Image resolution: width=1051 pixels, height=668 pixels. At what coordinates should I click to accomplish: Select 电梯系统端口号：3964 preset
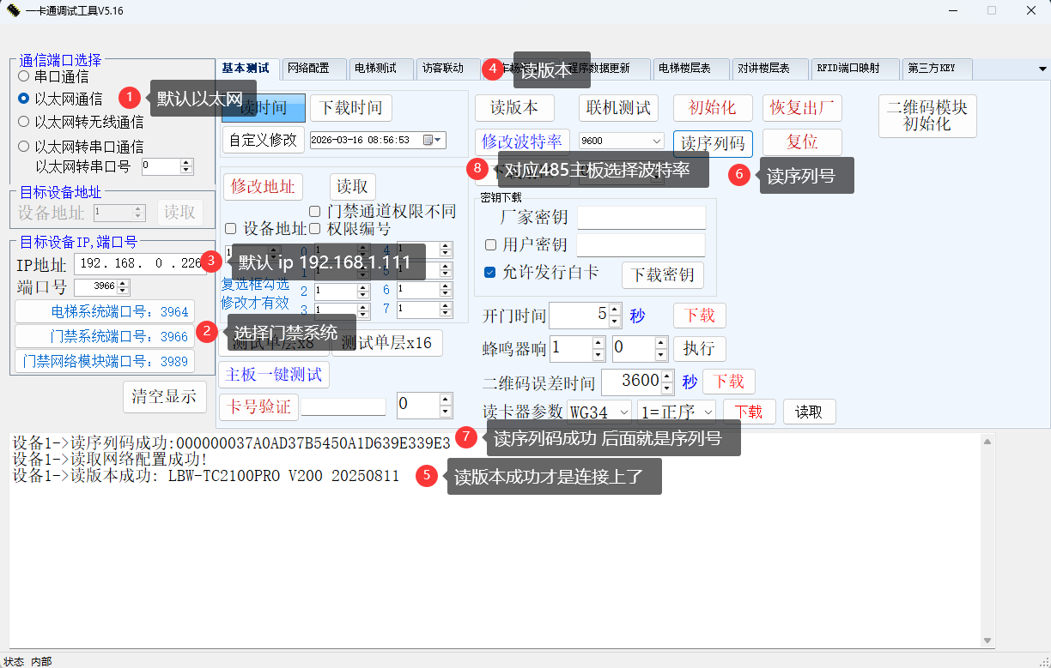pos(106,312)
